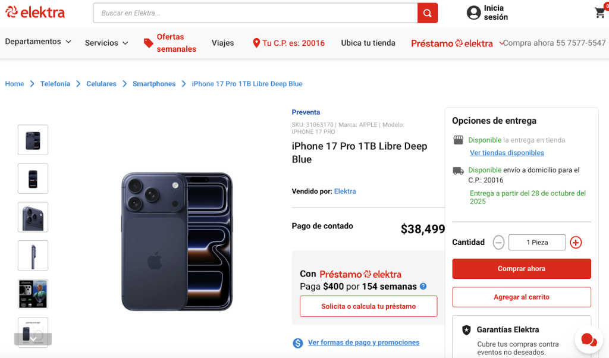Click the Elektra logo
The width and height of the screenshot is (609, 358).
(x=35, y=12)
